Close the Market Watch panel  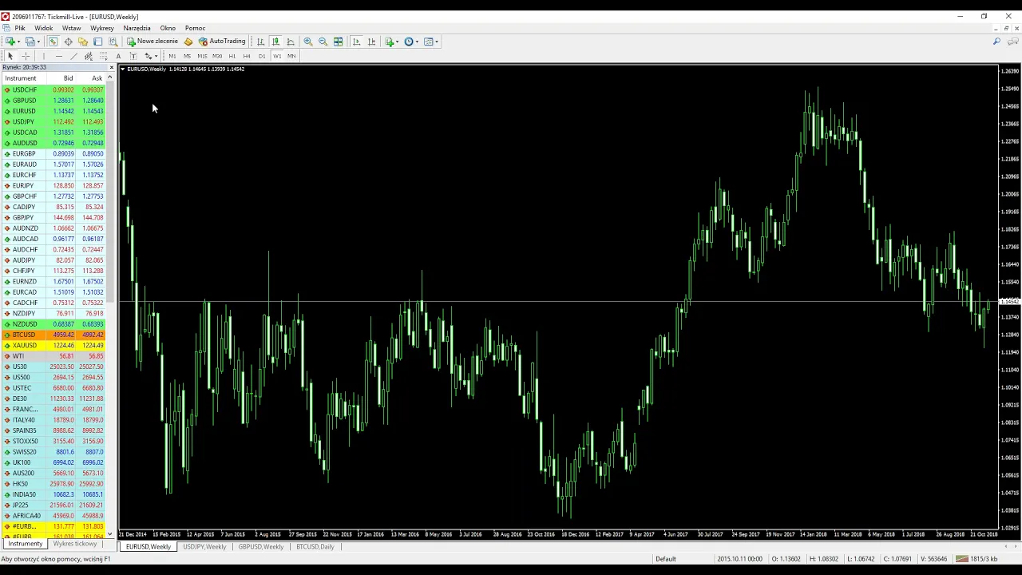click(111, 67)
